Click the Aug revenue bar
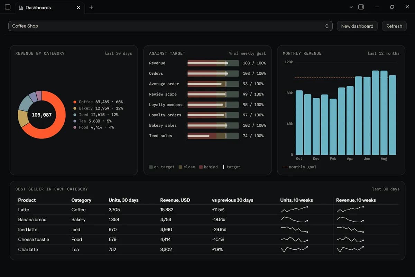Screen dimensions: 415x277 (384, 113)
